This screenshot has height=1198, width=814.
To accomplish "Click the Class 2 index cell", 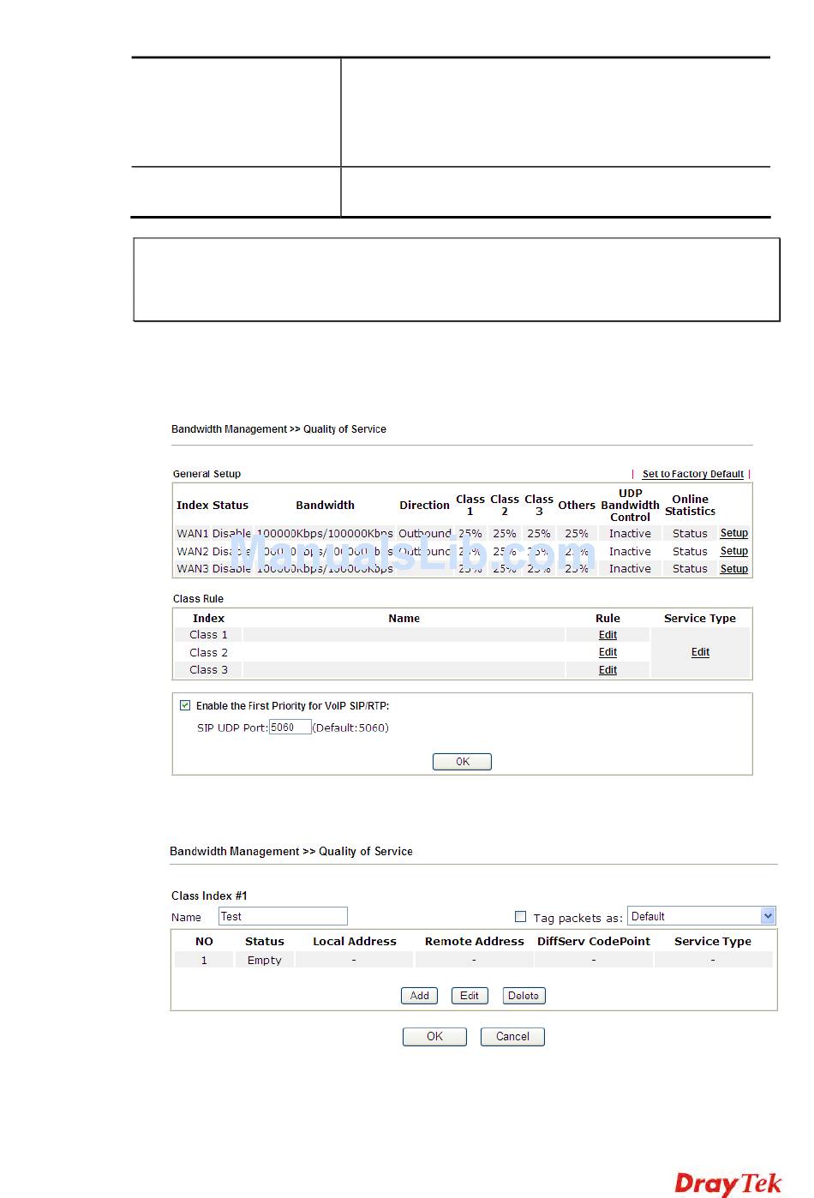I will tap(208, 652).
